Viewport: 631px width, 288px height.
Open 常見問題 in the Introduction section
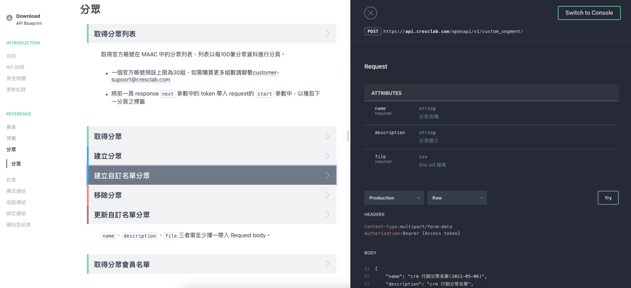[16, 78]
